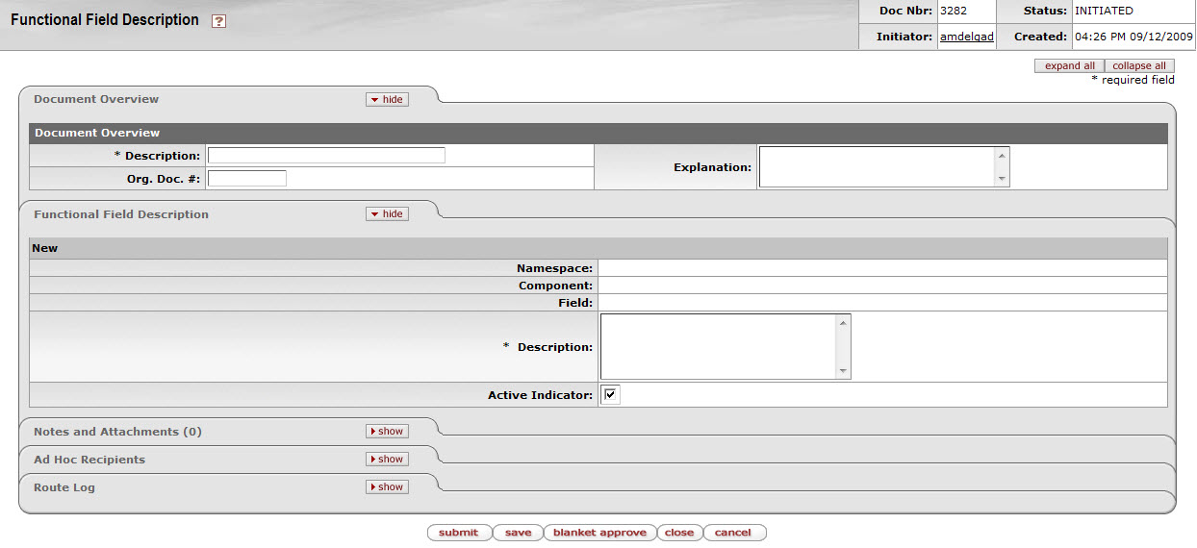Click the Explanation box scroll down arrow

pos(1002,179)
